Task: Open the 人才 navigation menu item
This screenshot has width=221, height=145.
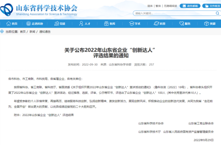Action: point(85,23)
